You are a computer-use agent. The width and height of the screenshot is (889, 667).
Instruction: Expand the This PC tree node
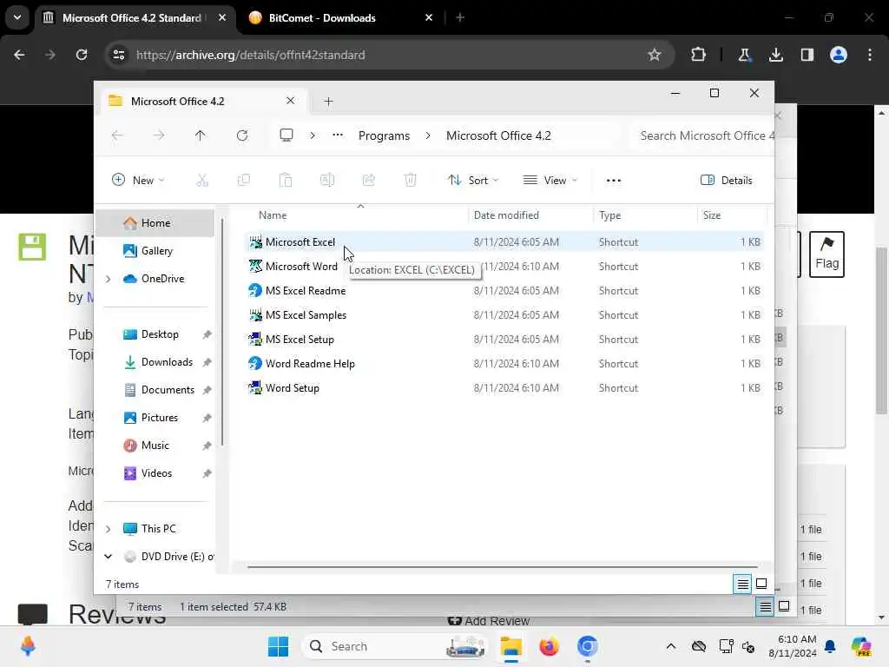tap(109, 529)
